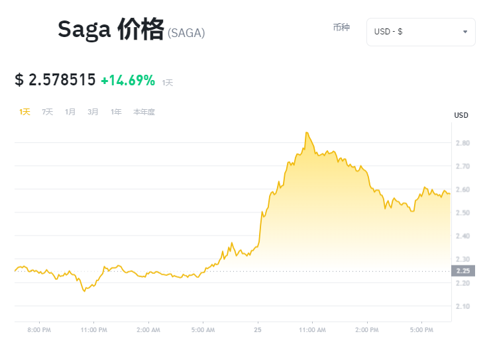Click the highest peak of the price line
This screenshot has width=489, height=346.
tap(306, 133)
